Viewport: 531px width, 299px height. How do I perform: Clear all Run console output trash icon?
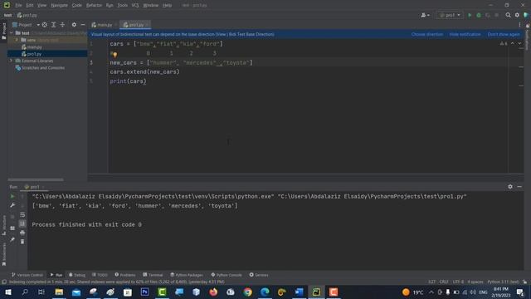click(22, 242)
